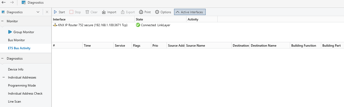The height and width of the screenshot is (107, 344).
Task: Collapse the Individual Addresses tree group
Action: click(4, 77)
